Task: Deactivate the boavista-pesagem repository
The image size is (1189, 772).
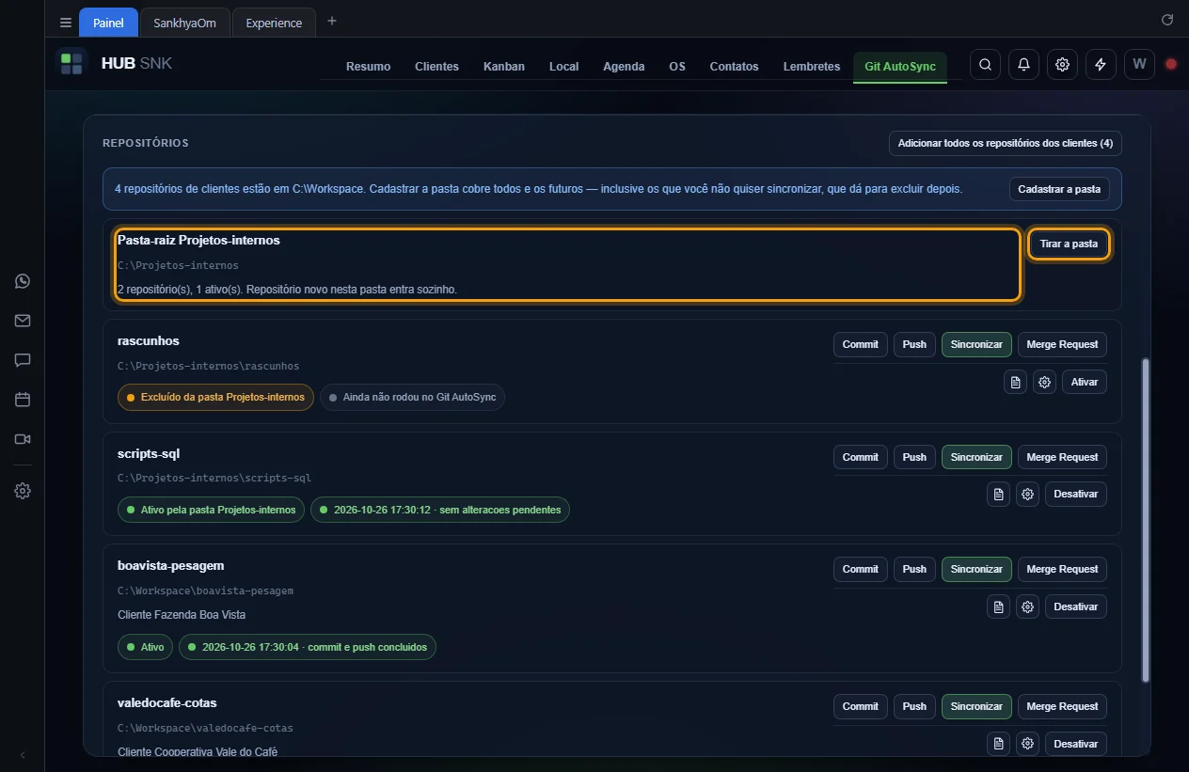Action: click(1076, 607)
